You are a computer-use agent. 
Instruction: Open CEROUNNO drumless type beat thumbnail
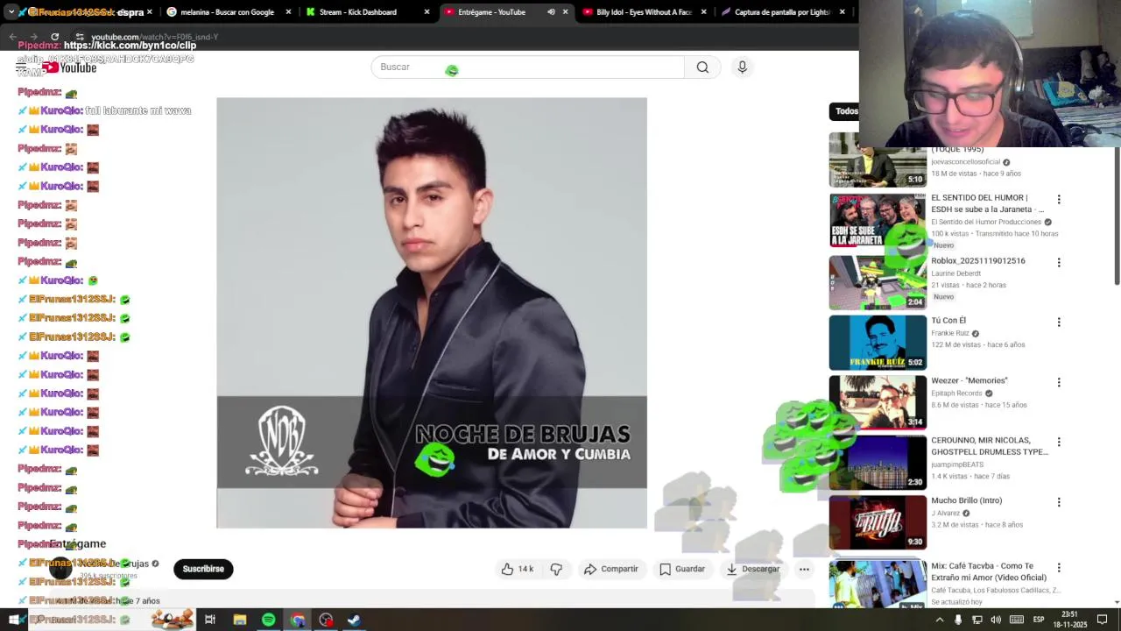click(878, 463)
